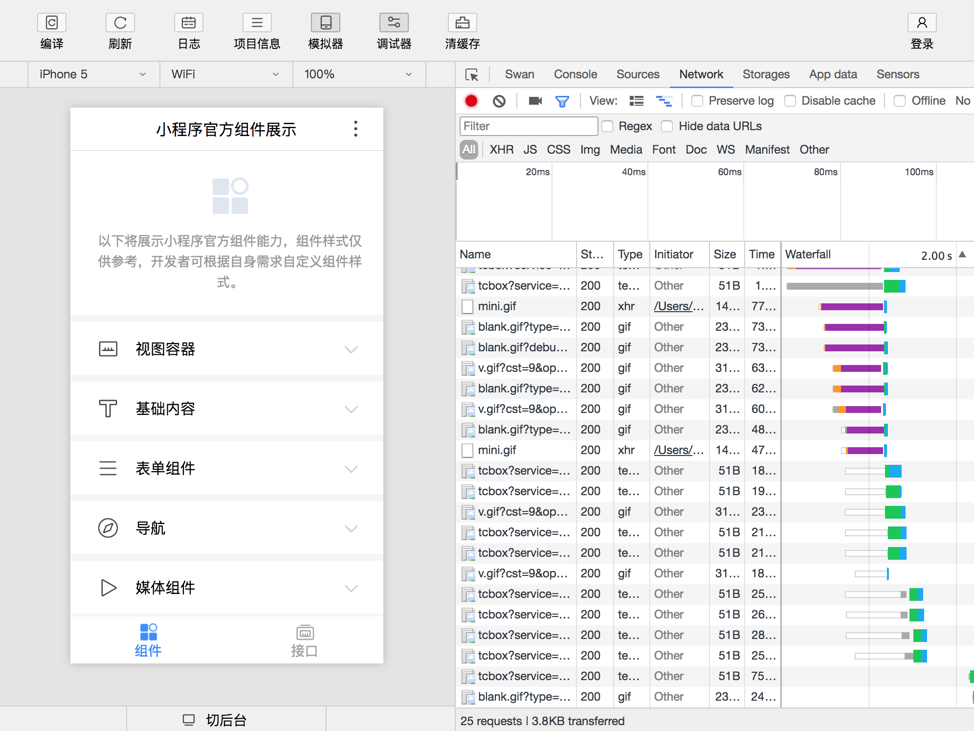Check Hide data URLs
This screenshot has height=731, width=974.
[x=667, y=126]
